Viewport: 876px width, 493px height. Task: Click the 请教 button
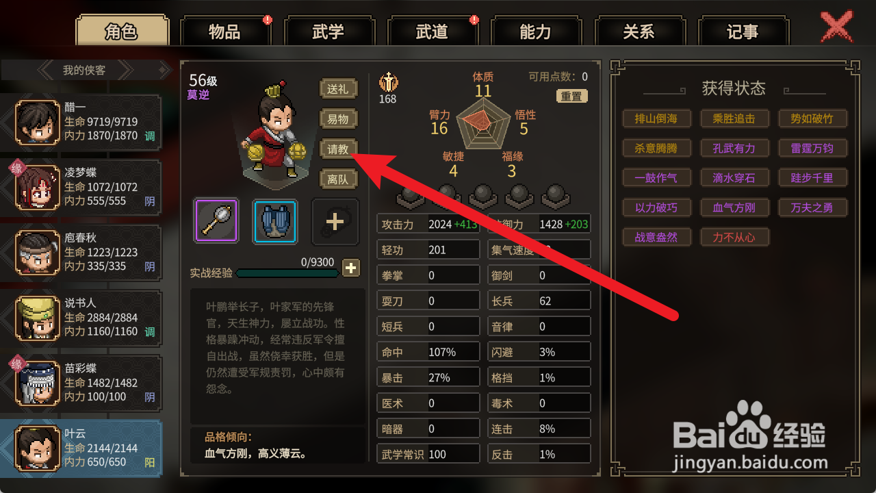338,149
